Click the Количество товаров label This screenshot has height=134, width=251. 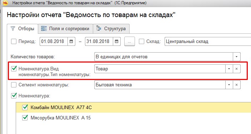point(32,57)
